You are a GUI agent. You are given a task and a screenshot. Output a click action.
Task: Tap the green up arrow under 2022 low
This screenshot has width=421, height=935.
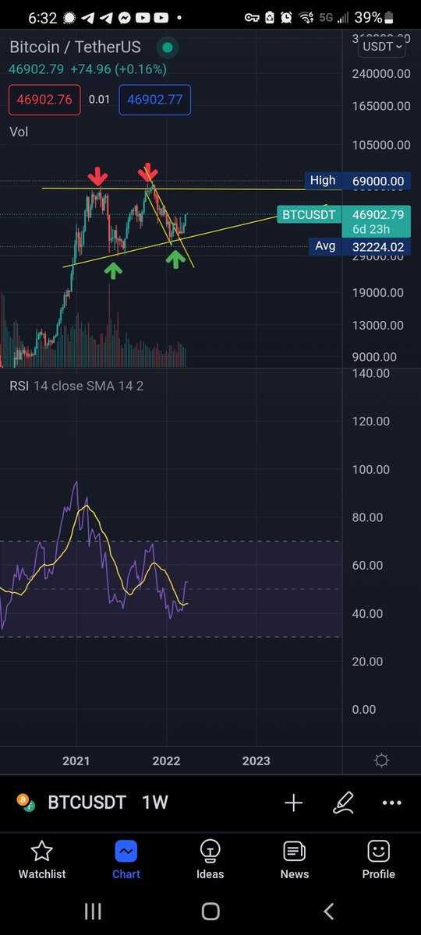[x=175, y=259]
